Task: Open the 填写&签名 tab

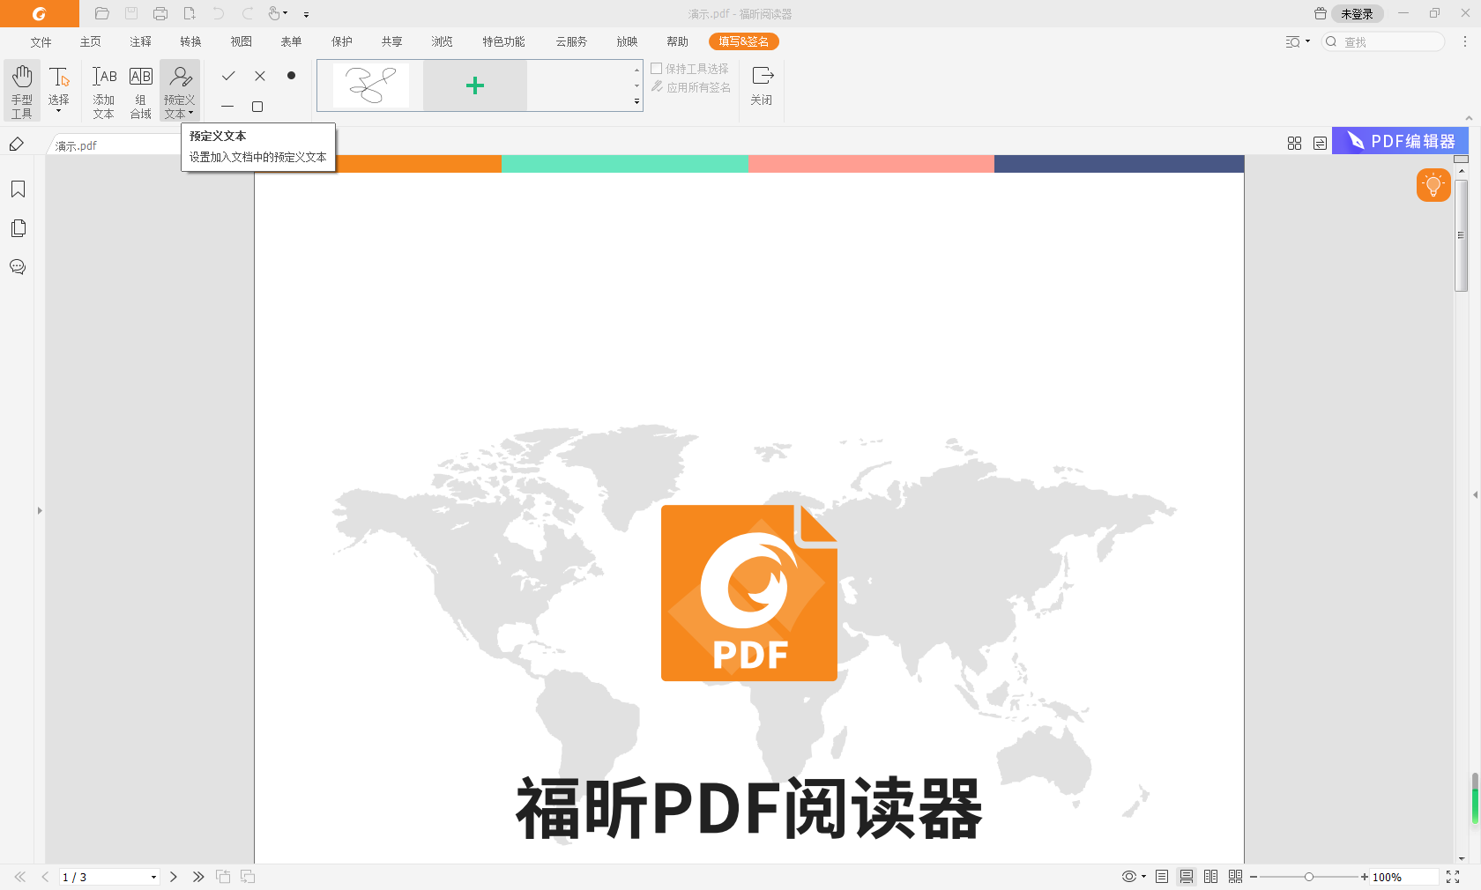Action: pyautogui.click(x=743, y=41)
